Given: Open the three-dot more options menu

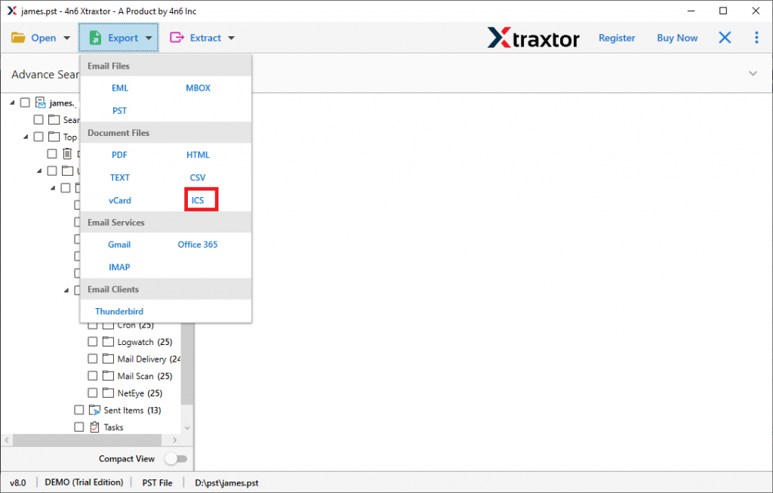Looking at the screenshot, I should 756,38.
